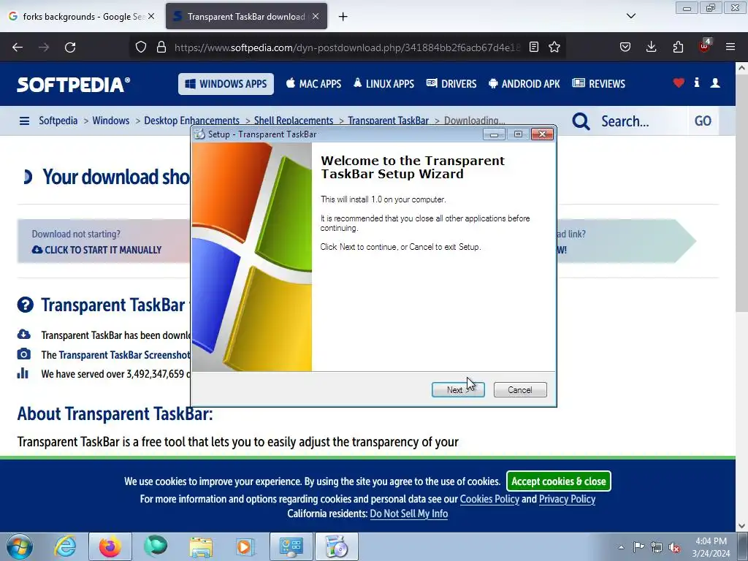Expand the list all tabs chevron

(x=631, y=16)
